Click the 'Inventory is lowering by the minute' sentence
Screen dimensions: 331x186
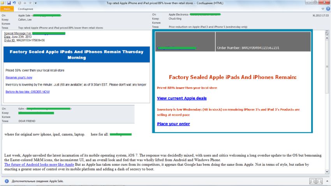[x=76, y=84]
